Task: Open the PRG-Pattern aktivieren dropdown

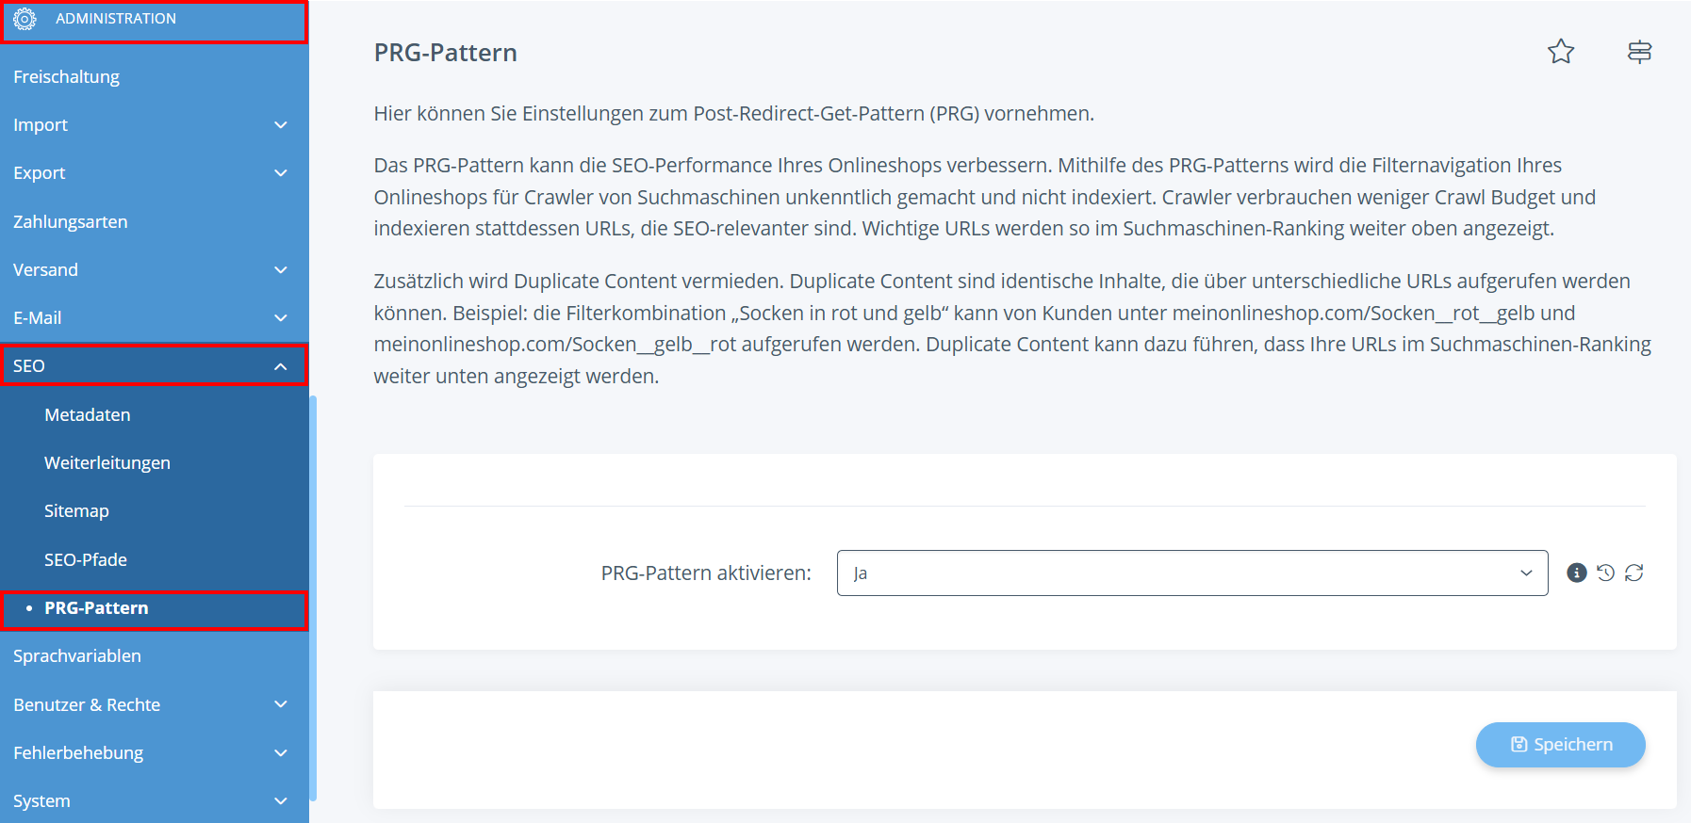Action: pyautogui.click(x=1191, y=573)
